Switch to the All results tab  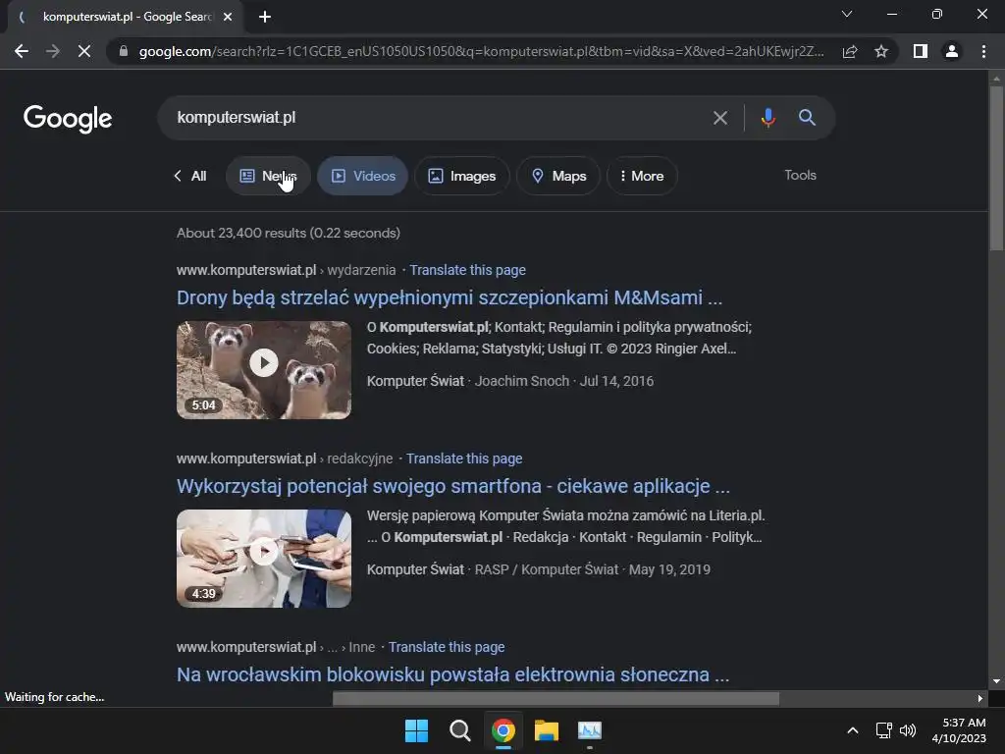coord(190,176)
